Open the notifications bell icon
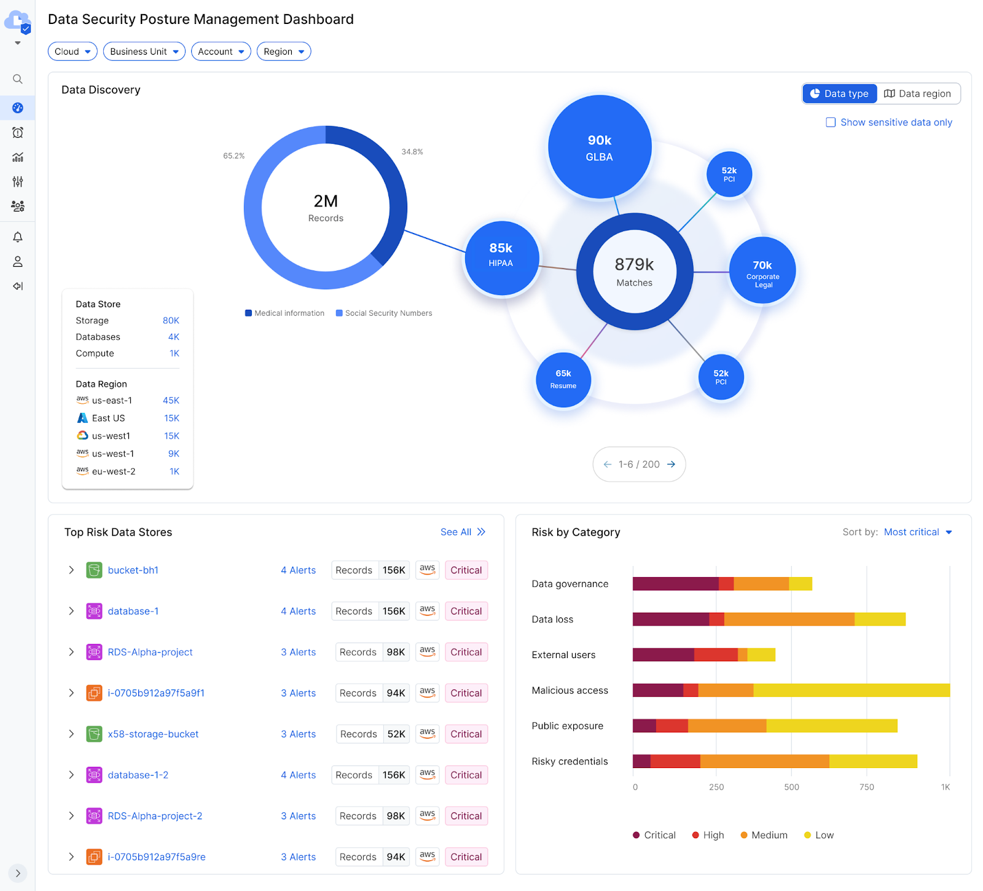983x891 pixels. point(18,237)
